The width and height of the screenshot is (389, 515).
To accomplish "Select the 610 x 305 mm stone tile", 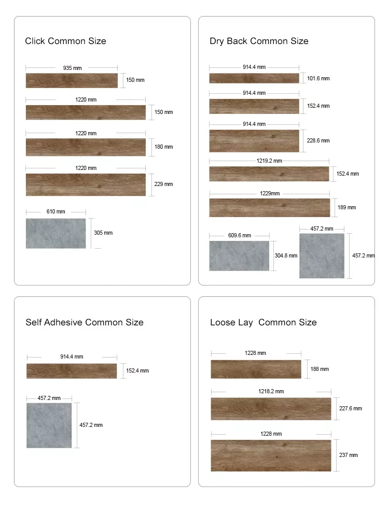I will tap(56, 234).
